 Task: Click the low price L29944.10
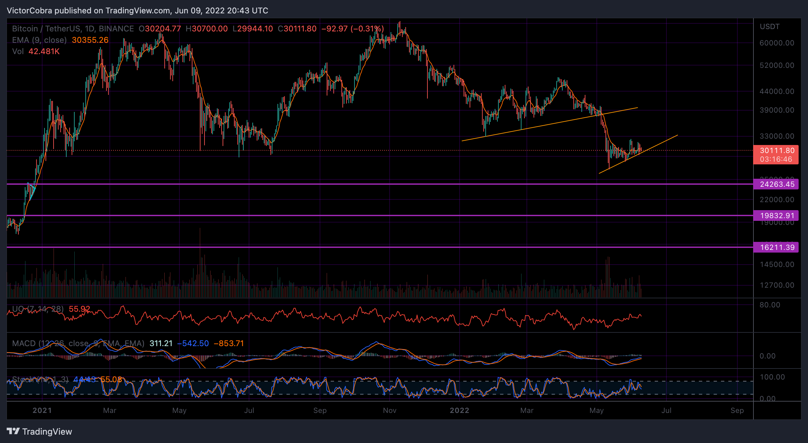253,29
